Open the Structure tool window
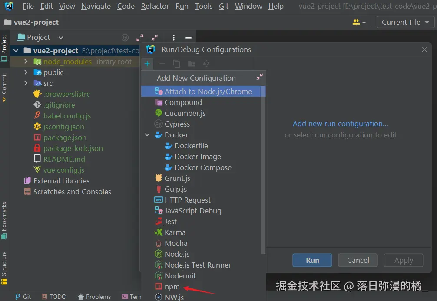 tap(5, 265)
